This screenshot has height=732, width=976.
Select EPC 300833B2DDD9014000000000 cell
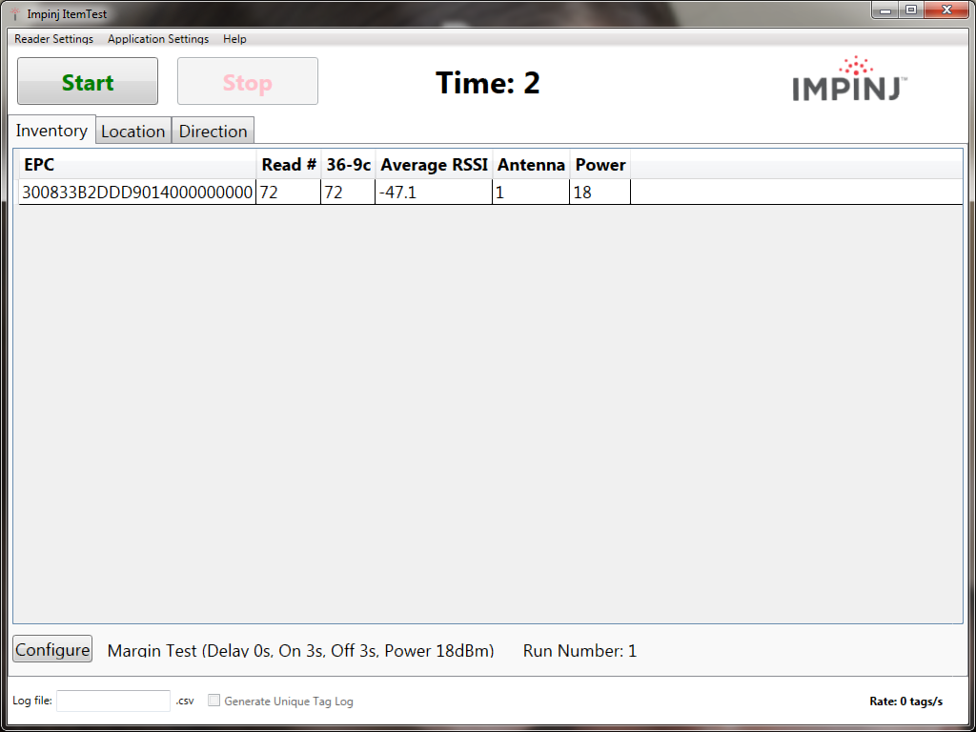click(x=137, y=193)
